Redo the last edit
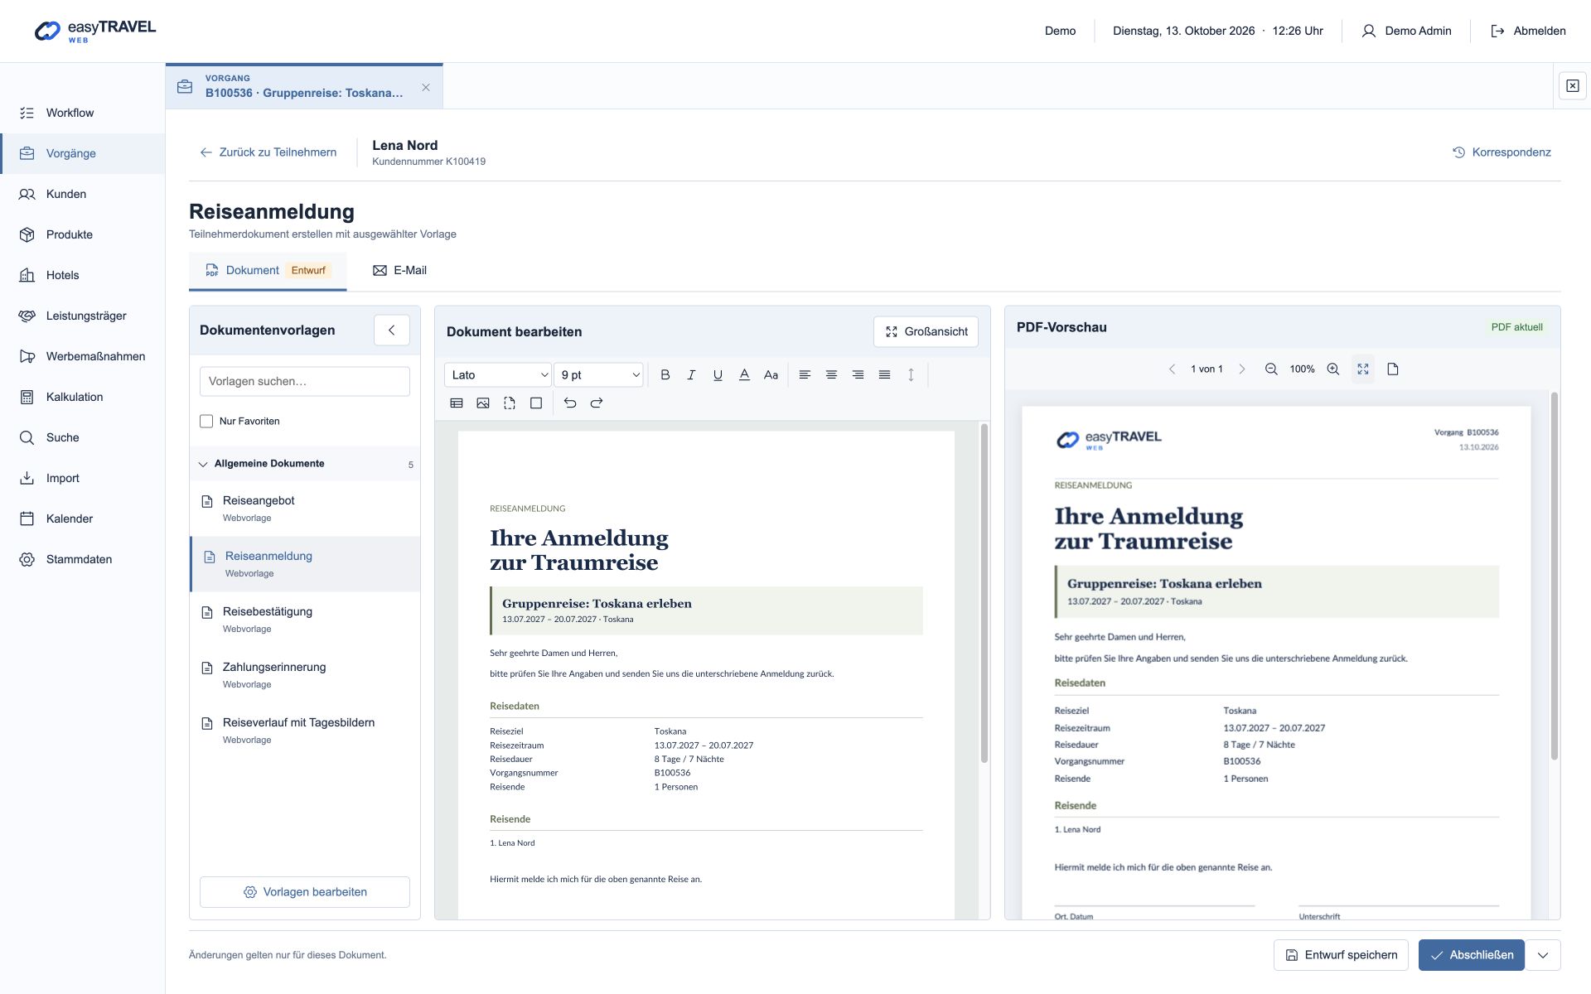Image resolution: width=1591 pixels, height=994 pixels. (597, 403)
